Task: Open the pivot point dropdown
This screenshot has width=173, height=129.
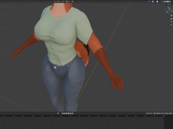Action: tap(64, 1)
